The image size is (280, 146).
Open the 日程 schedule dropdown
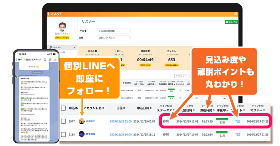point(113,38)
